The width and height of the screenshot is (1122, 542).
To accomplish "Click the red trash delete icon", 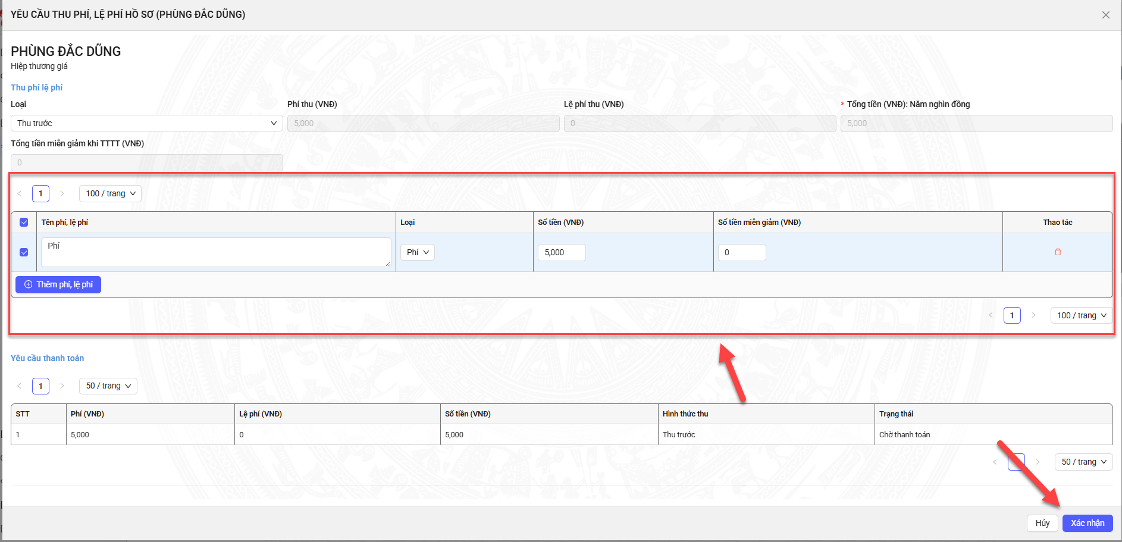I will pos(1058,252).
